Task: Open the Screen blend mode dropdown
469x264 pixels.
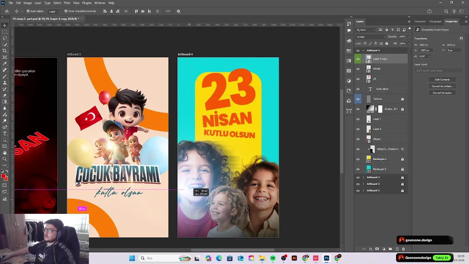Action: [x=371, y=37]
